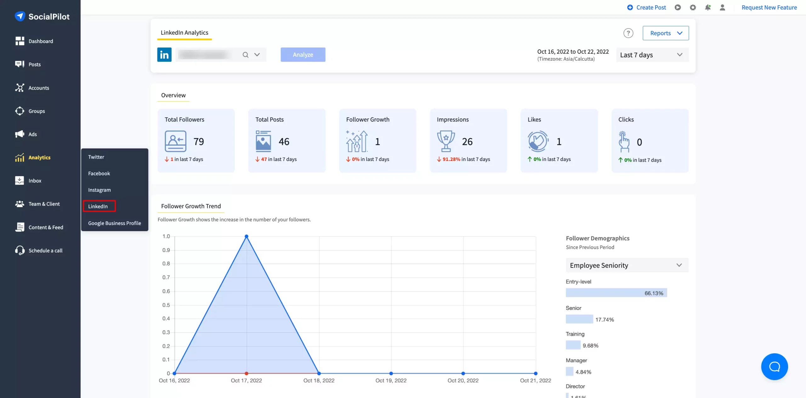
Task: Click the Analyze button
Action: pyautogui.click(x=303, y=55)
